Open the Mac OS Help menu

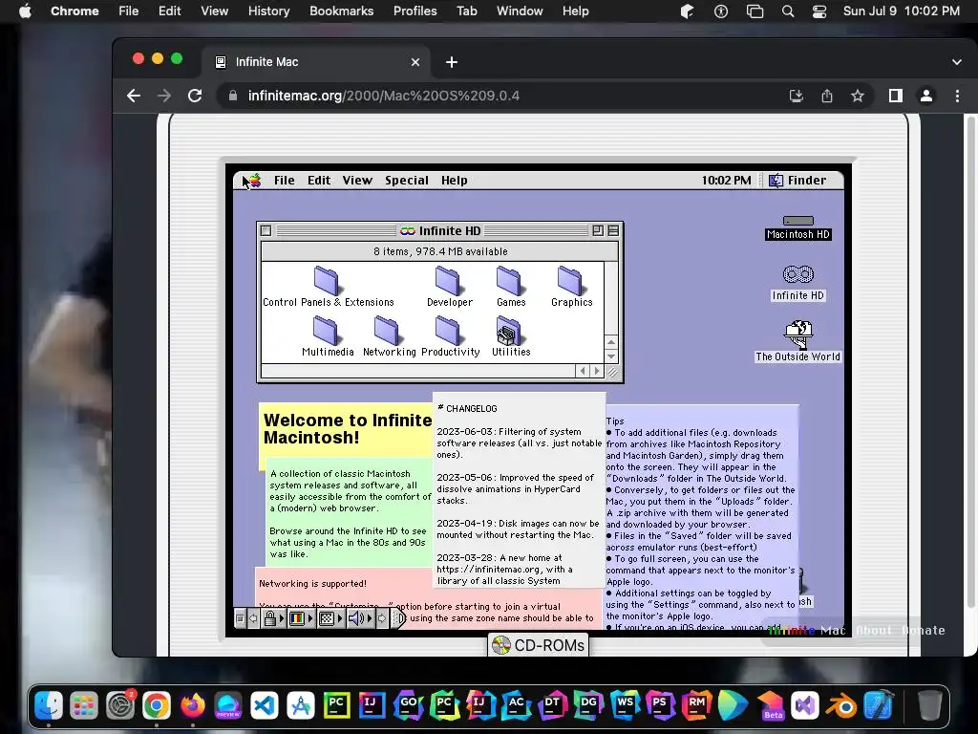[454, 181]
